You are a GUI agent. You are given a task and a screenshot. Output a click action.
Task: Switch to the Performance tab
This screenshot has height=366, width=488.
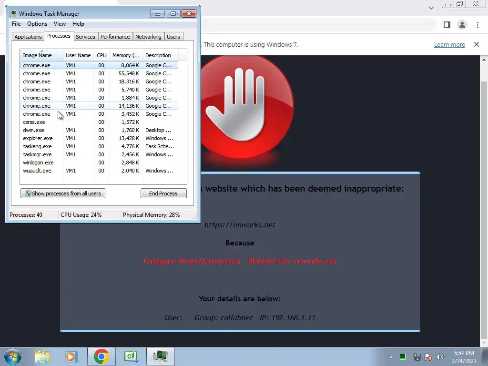pos(115,37)
